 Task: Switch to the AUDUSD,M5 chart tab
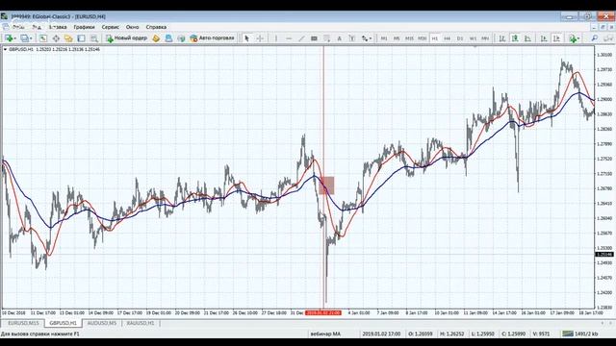[102, 323]
